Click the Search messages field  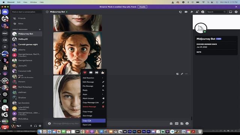coord(216,12)
